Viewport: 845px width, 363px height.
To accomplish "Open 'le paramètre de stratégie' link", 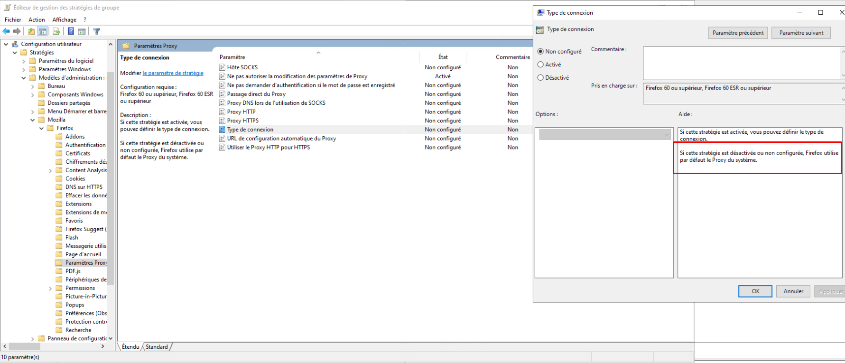I will coord(173,73).
